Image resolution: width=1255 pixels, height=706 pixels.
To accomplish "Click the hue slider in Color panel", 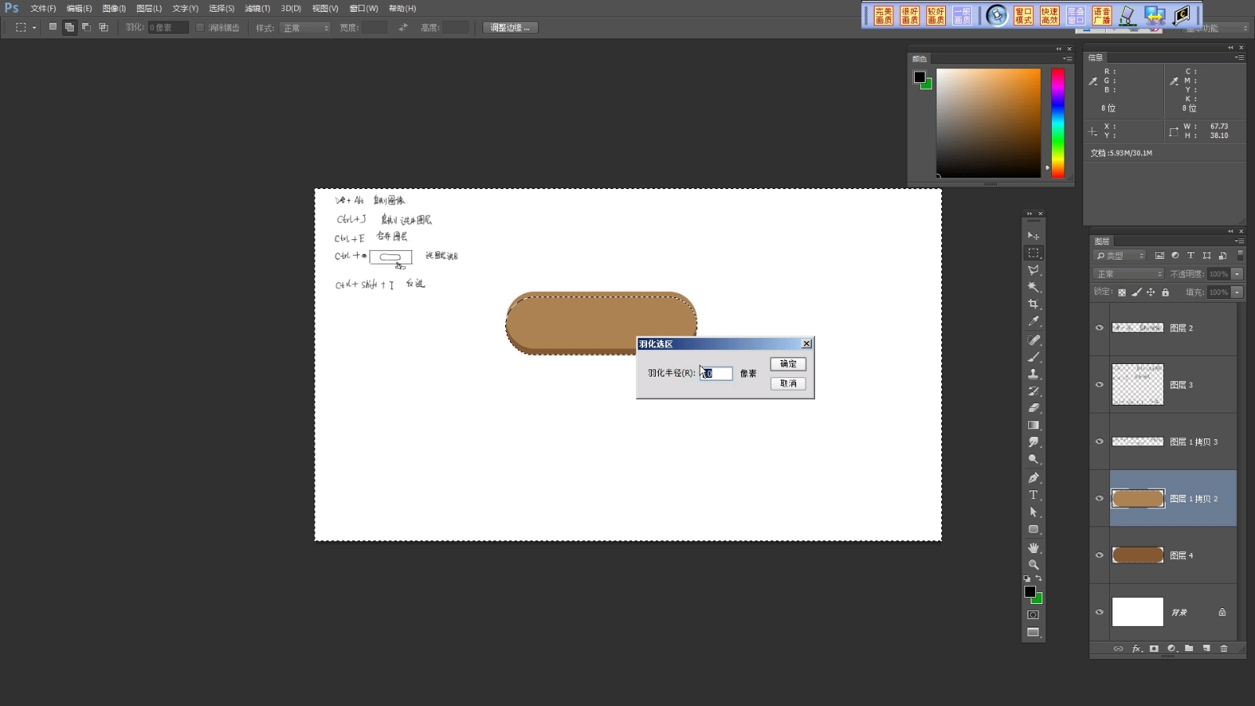I will 1058,123.
